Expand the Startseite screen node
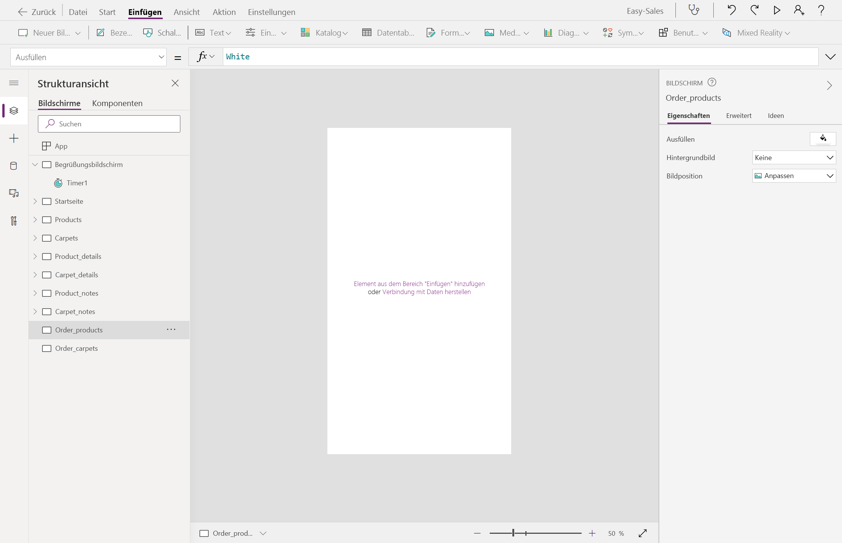 point(35,201)
